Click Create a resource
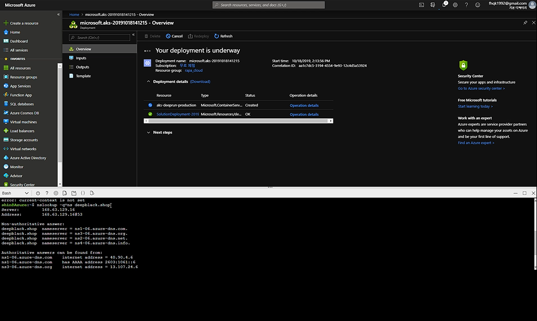This screenshot has height=321, width=537. click(x=21, y=23)
